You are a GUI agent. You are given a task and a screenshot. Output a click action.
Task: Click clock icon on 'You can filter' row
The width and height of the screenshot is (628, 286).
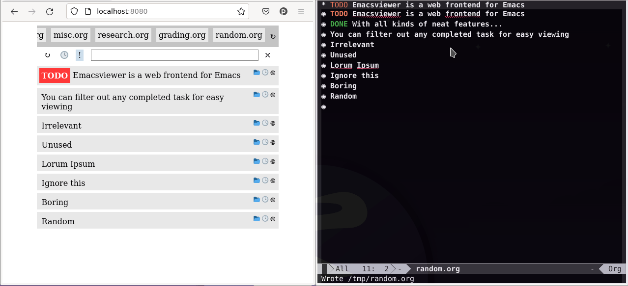coord(265,95)
